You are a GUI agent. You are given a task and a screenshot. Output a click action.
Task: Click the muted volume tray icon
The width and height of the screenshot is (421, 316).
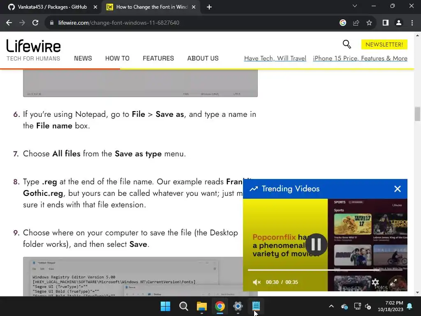click(x=368, y=306)
